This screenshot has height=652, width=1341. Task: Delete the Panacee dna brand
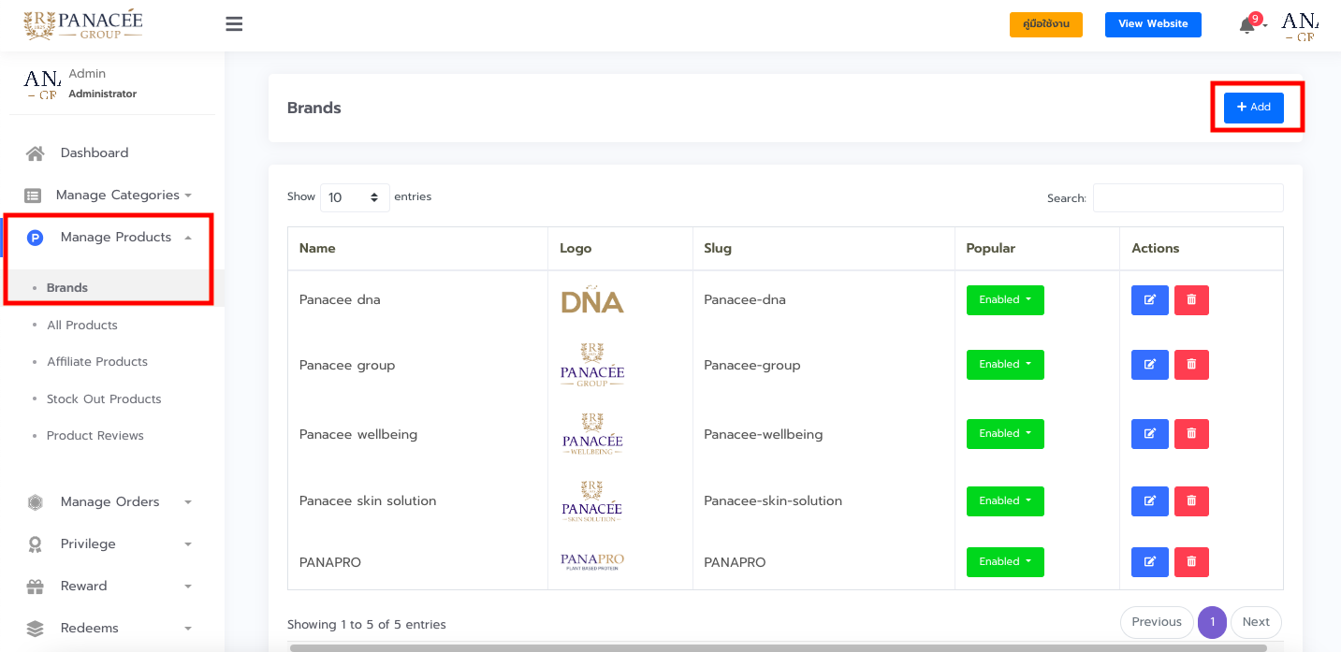1191,300
